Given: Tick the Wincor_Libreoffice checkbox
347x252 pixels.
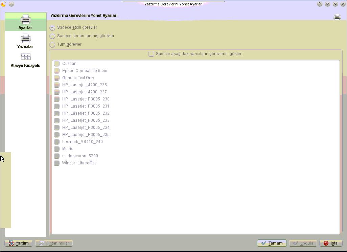Looking at the screenshot, I should point(57,163).
